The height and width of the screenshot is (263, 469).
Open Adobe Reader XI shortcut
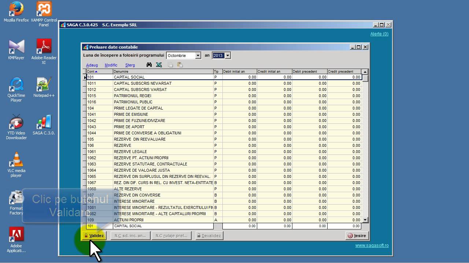(44, 52)
